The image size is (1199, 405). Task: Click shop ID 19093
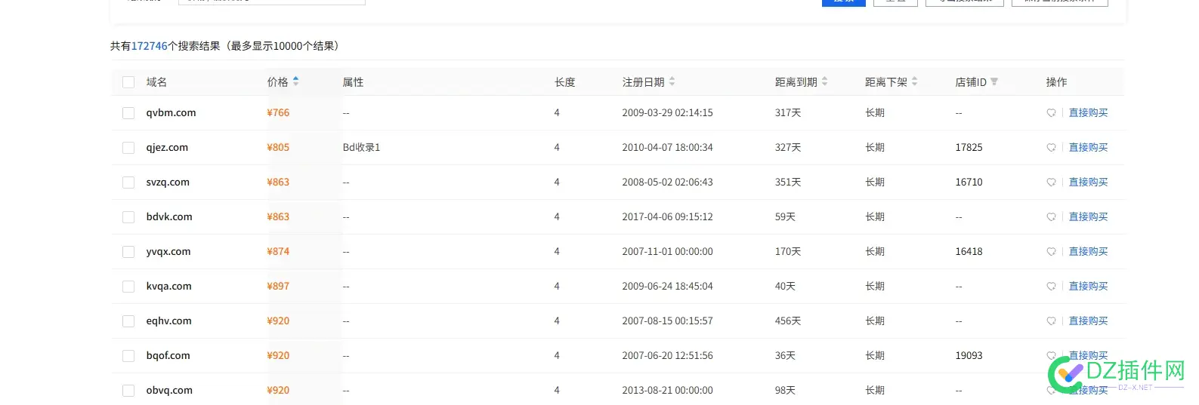969,356
